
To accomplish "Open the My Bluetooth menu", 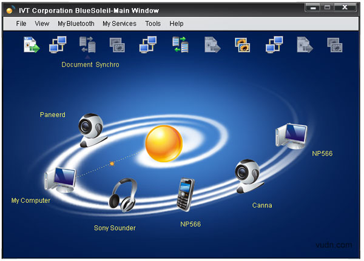I will tap(76, 24).
